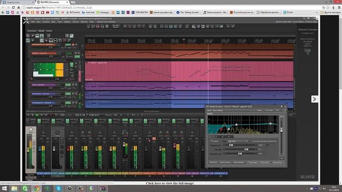Open the Options menu in REAPER
The image size is (342, 192).
(x=67, y=22)
